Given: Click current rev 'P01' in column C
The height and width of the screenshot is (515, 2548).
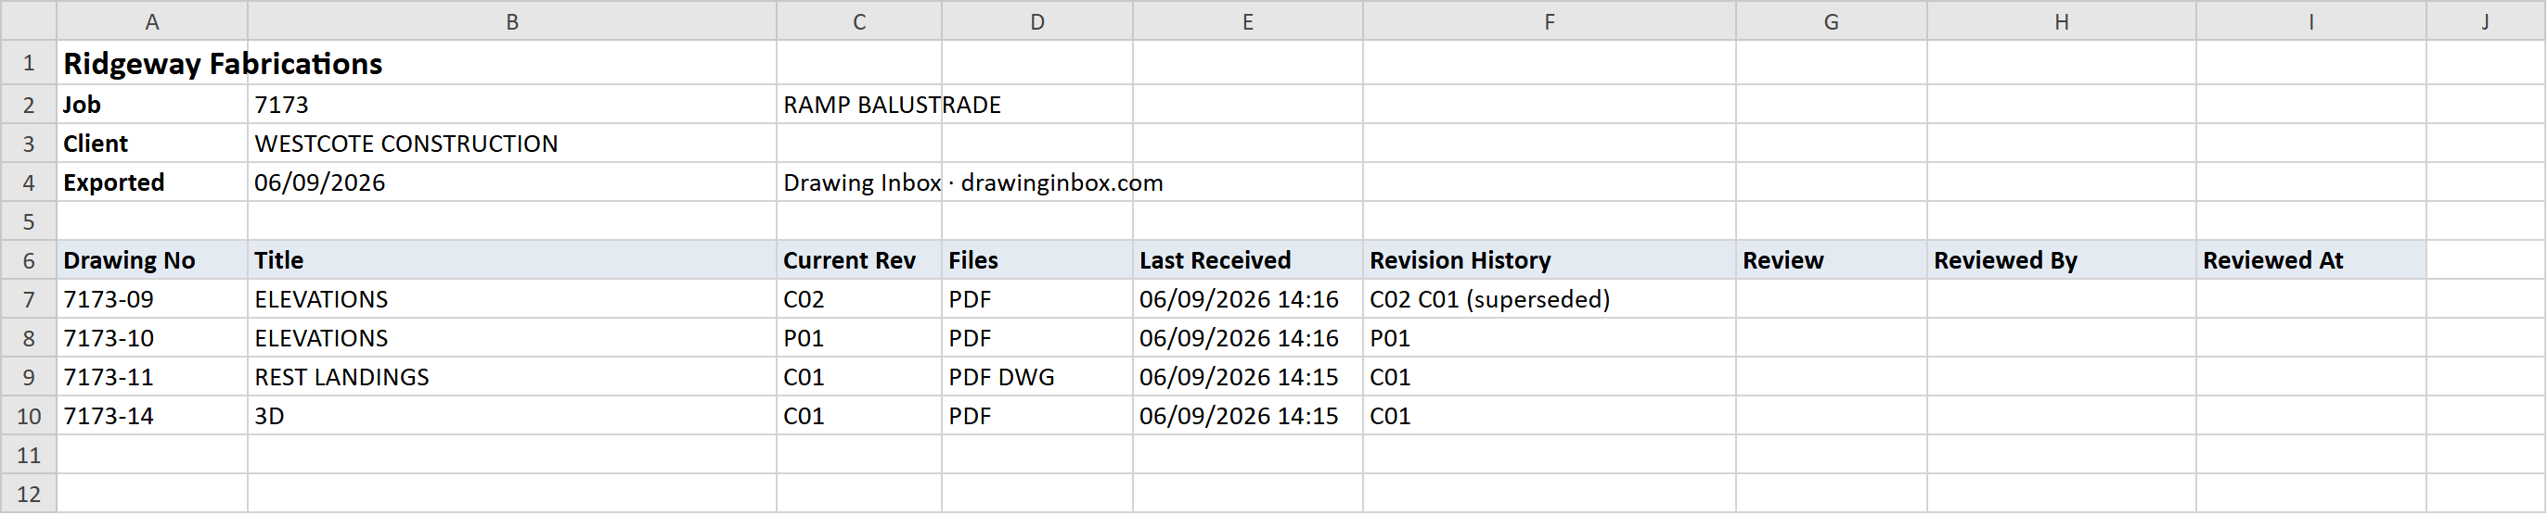Looking at the screenshot, I should pos(859,338).
